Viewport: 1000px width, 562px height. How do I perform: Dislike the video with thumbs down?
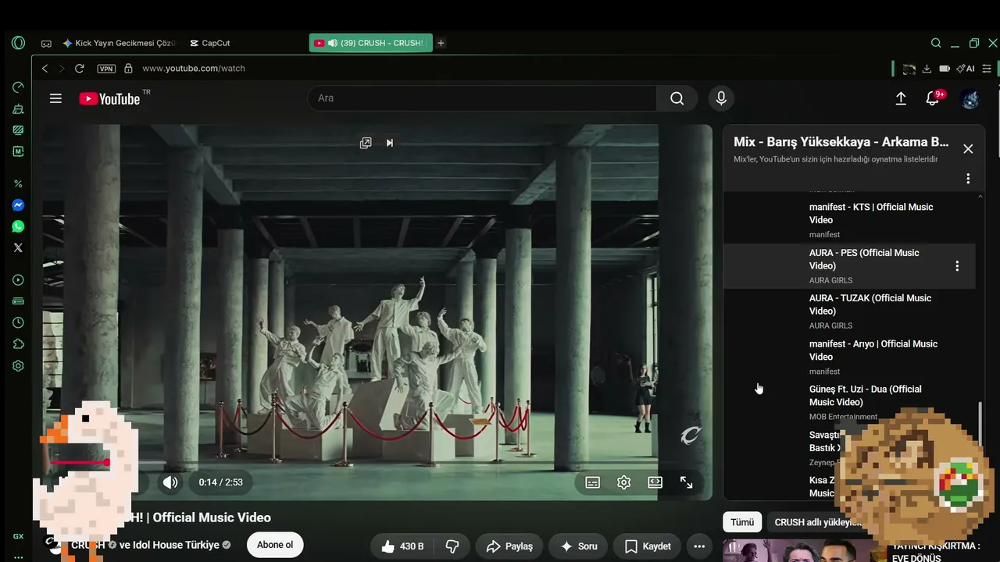coord(452,546)
